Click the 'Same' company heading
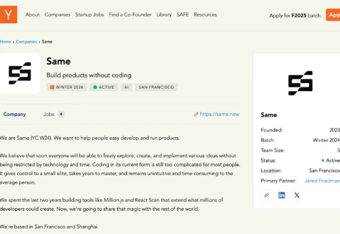The width and height of the screenshot is (340, 234). (x=59, y=61)
